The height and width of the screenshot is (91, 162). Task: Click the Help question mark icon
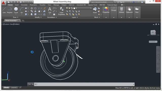142,2
